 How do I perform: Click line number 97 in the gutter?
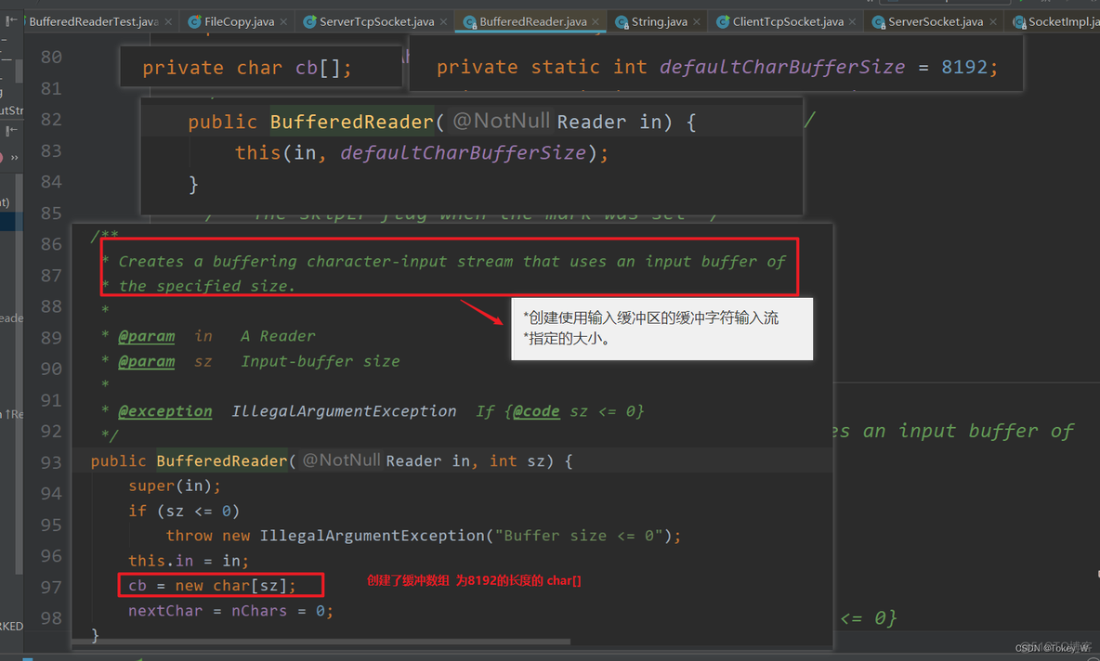(50, 588)
